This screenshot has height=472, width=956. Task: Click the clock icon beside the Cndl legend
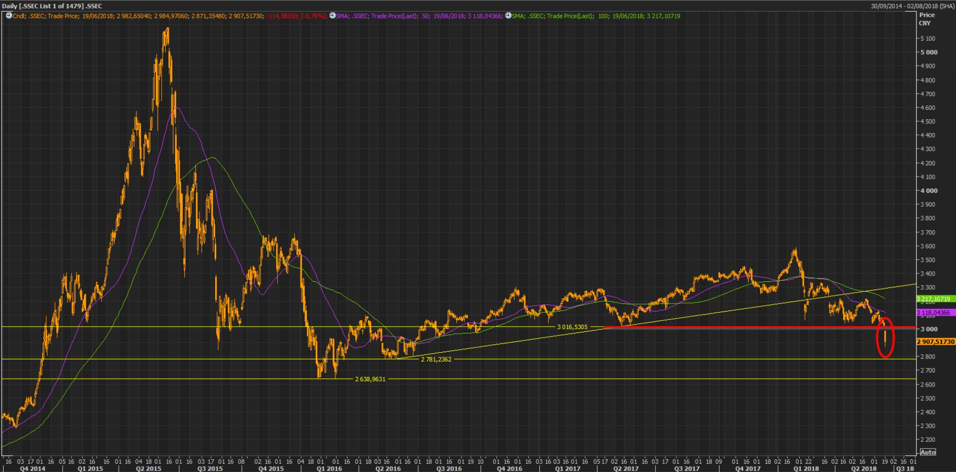pyautogui.click(x=9, y=16)
